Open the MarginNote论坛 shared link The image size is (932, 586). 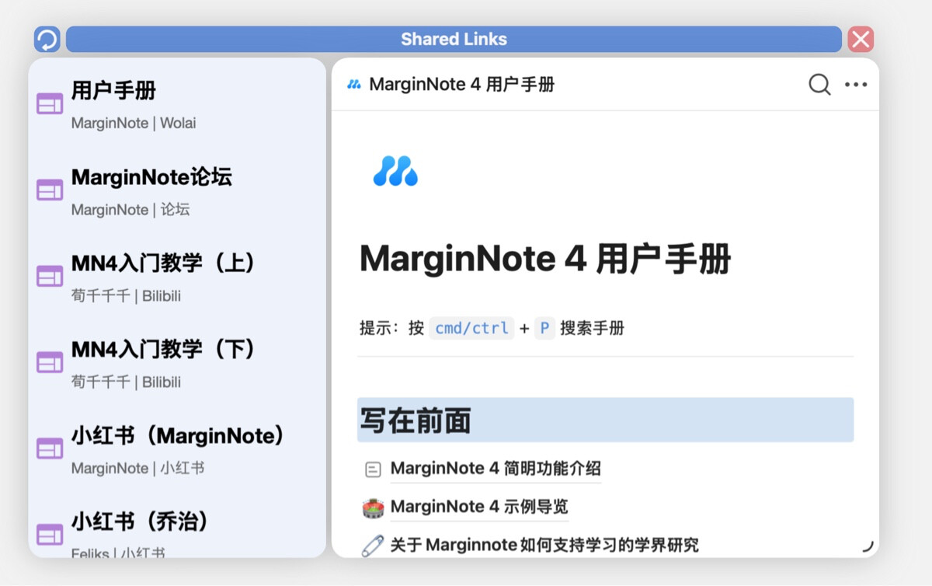(x=151, y=177)
